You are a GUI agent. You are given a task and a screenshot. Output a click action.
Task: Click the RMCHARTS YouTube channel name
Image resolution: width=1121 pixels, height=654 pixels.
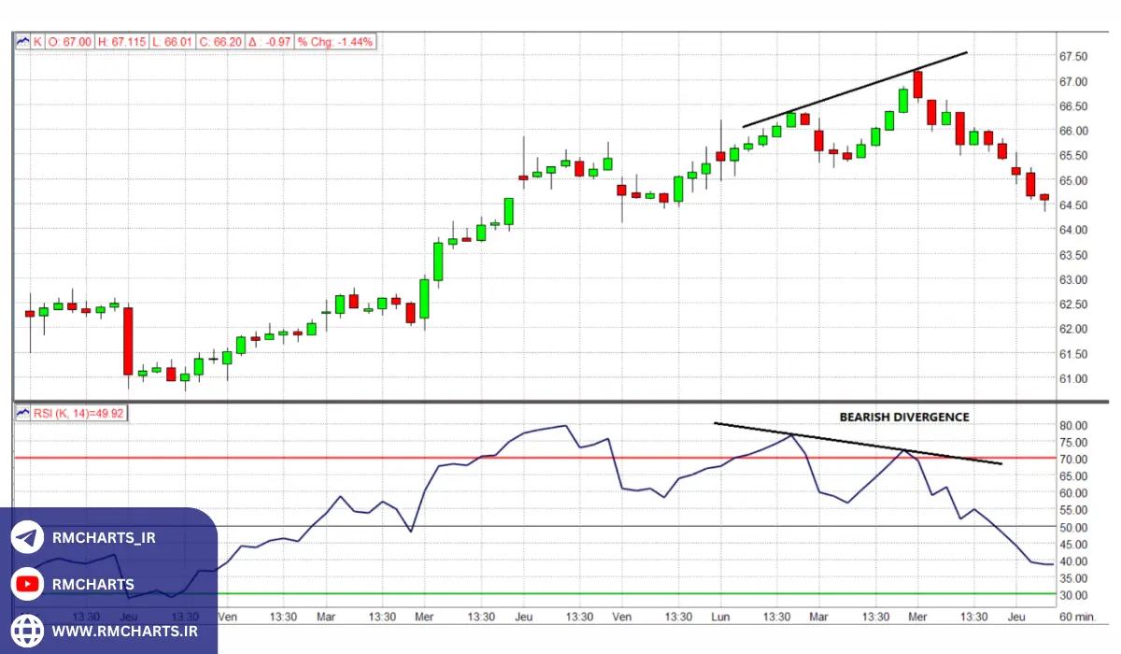(92, 584)
